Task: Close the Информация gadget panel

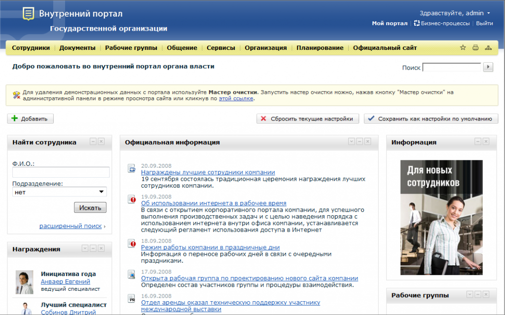Action: point(486,142)
